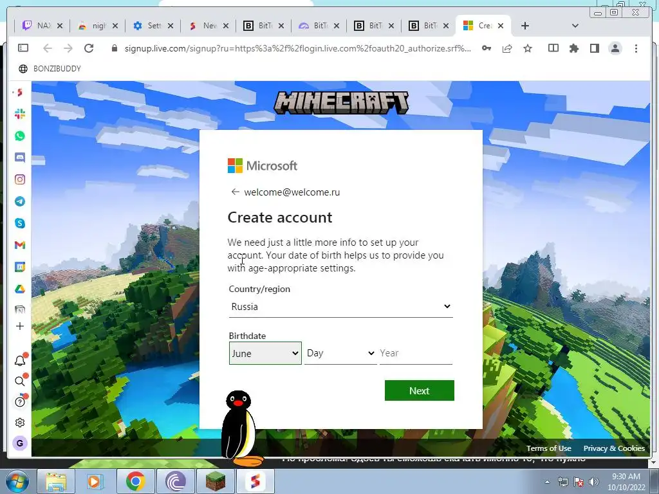The image size is (659, 494).
Task: Open split view icon in toolbar
Action: tap(553, 48)
